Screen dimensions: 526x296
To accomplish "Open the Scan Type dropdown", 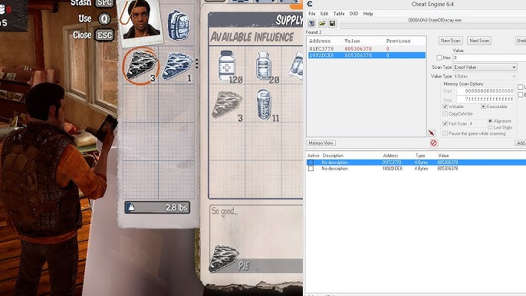I will click(485, 67).
